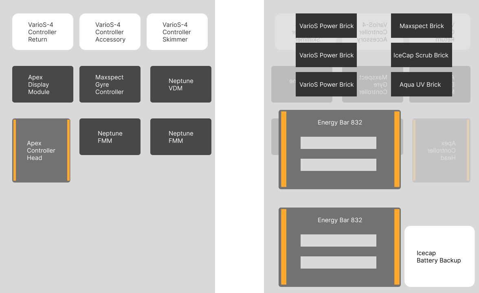Click the upper Energy Bar 832 title
This screenshot has height=293, width=479.
pyautogui.click(x=340, y=122)
